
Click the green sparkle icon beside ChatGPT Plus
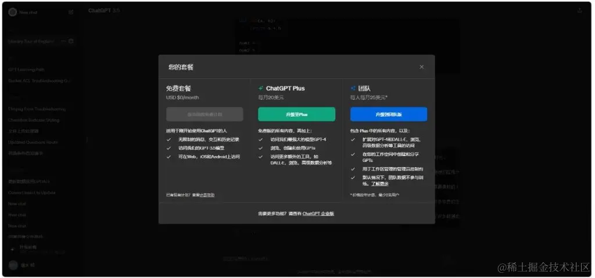tap(261, 88)
